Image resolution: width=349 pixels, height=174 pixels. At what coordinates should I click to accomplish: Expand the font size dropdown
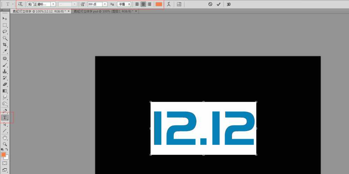105,4
